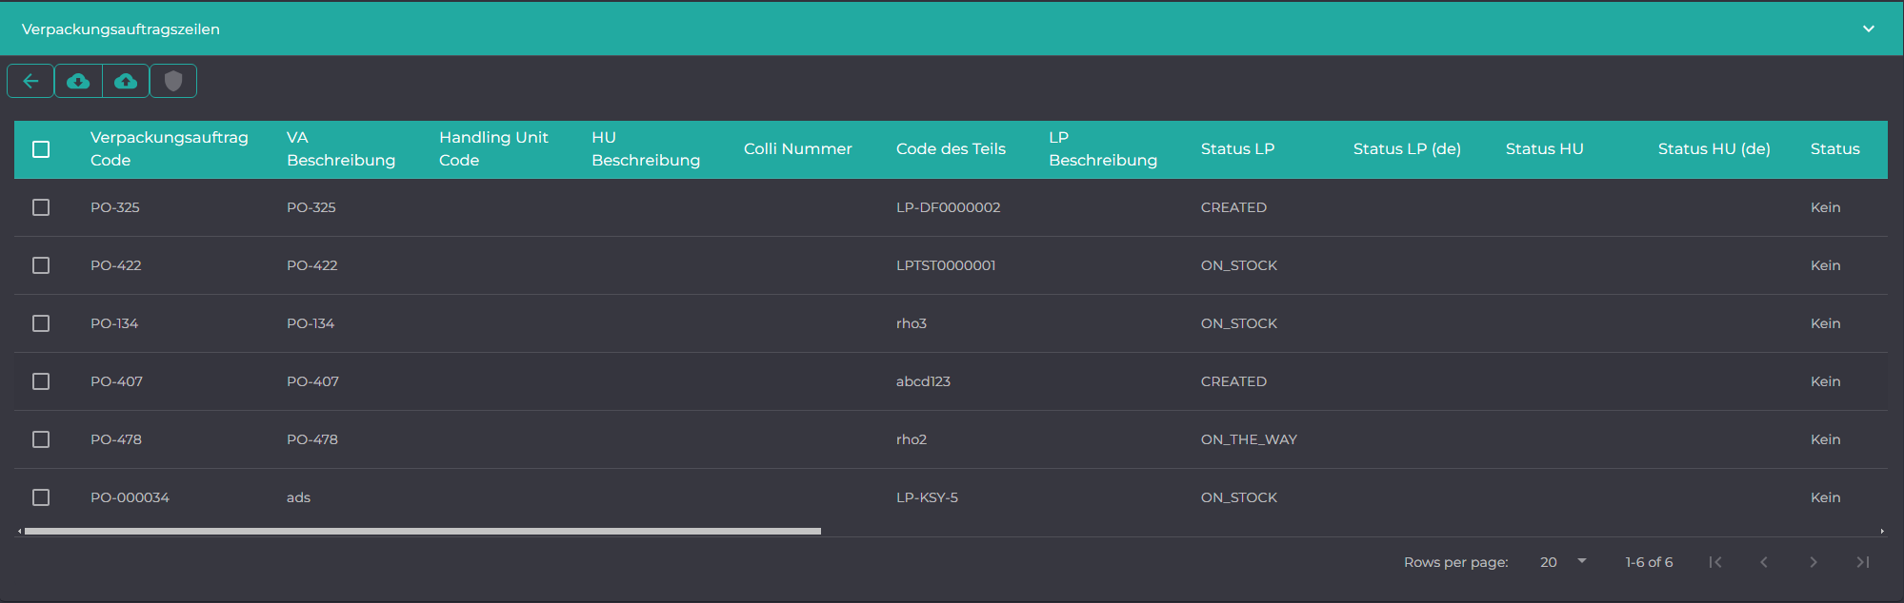Click the horizontal table scrollbar thumb

point(423,531)
